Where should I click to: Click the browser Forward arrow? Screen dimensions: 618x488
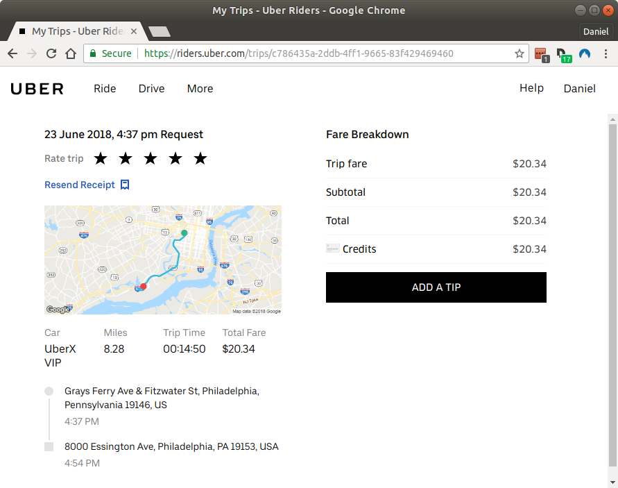(x=32, y=53)
